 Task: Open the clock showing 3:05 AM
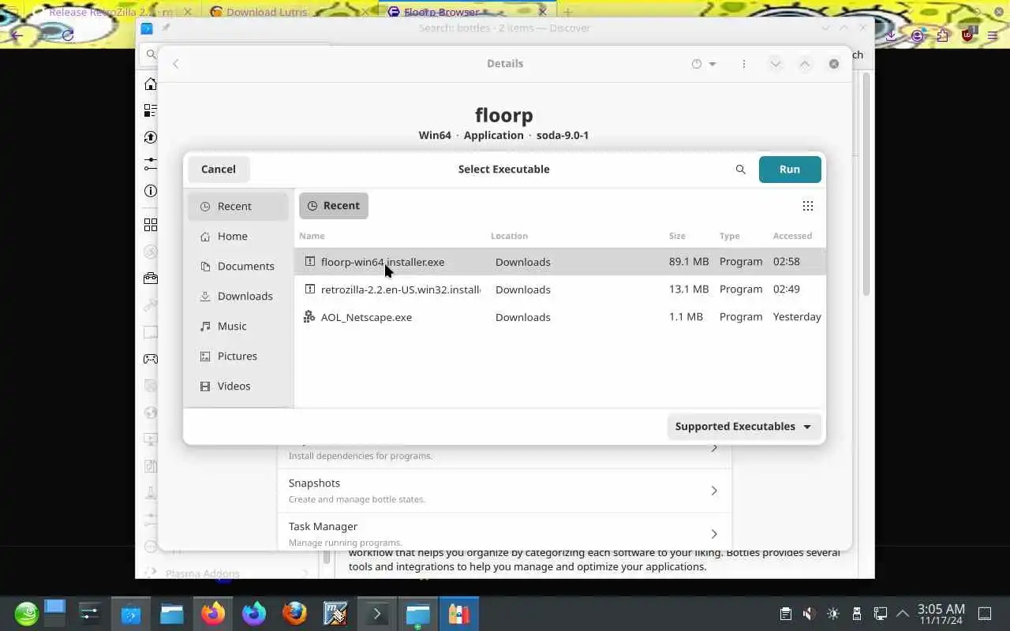click(941, 614)
